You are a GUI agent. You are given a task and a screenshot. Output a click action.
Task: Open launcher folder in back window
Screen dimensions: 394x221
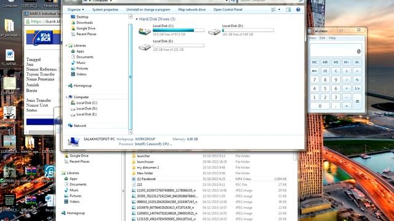click(141, 156)
